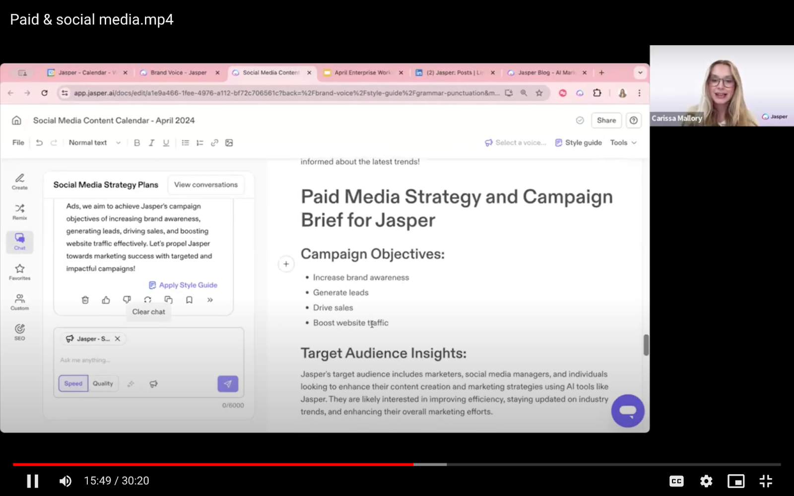Toggle closed captions
The image size is (794, 496).
click(x=676, y=481)
